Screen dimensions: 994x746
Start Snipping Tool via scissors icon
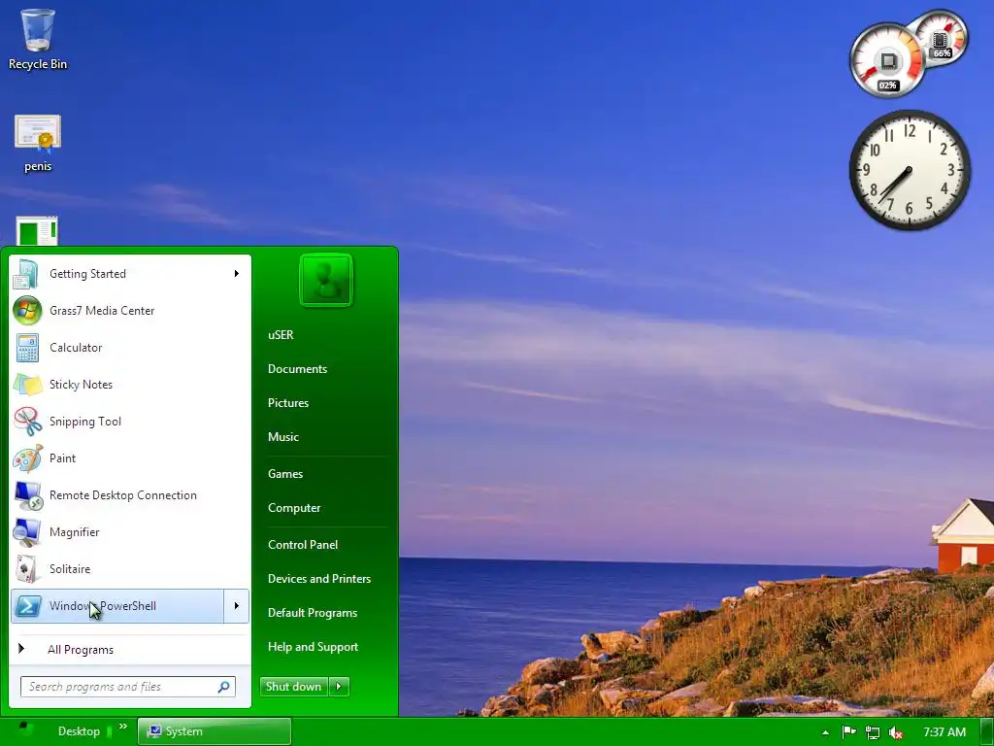pos(27,422)
